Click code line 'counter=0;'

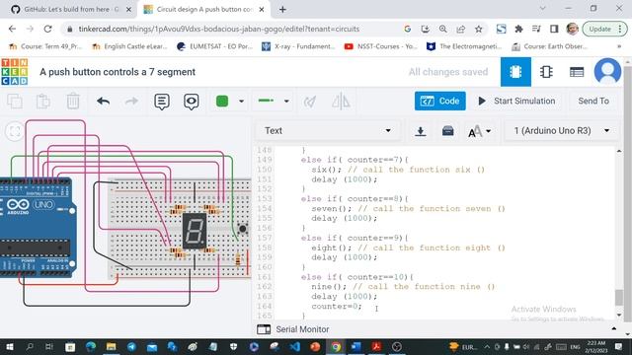[x=337, y=307]
